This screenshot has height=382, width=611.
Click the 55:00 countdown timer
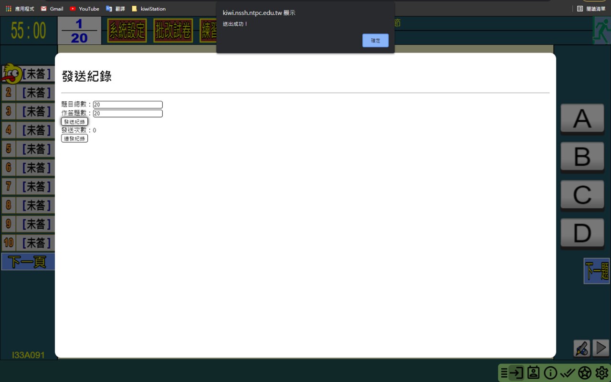pos(29,31)
